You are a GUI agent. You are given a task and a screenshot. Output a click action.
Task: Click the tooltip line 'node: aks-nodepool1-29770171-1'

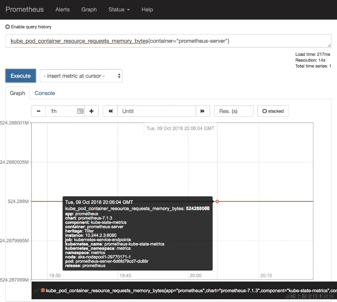tap(98, 257)
